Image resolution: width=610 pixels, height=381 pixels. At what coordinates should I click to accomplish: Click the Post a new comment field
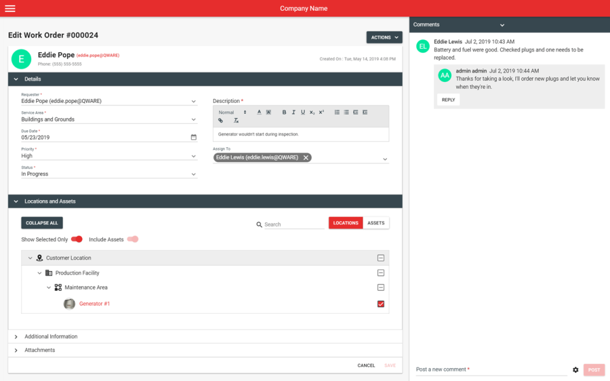pyautogui.click(x=489, y=370)
